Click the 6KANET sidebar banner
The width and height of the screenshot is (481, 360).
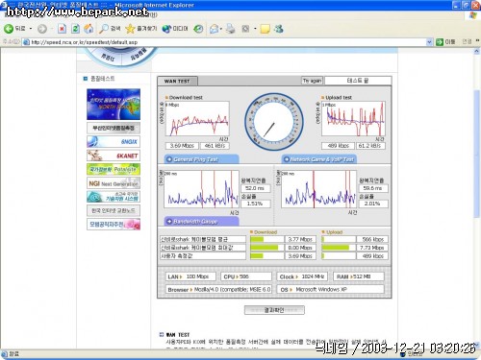[114, 156]
